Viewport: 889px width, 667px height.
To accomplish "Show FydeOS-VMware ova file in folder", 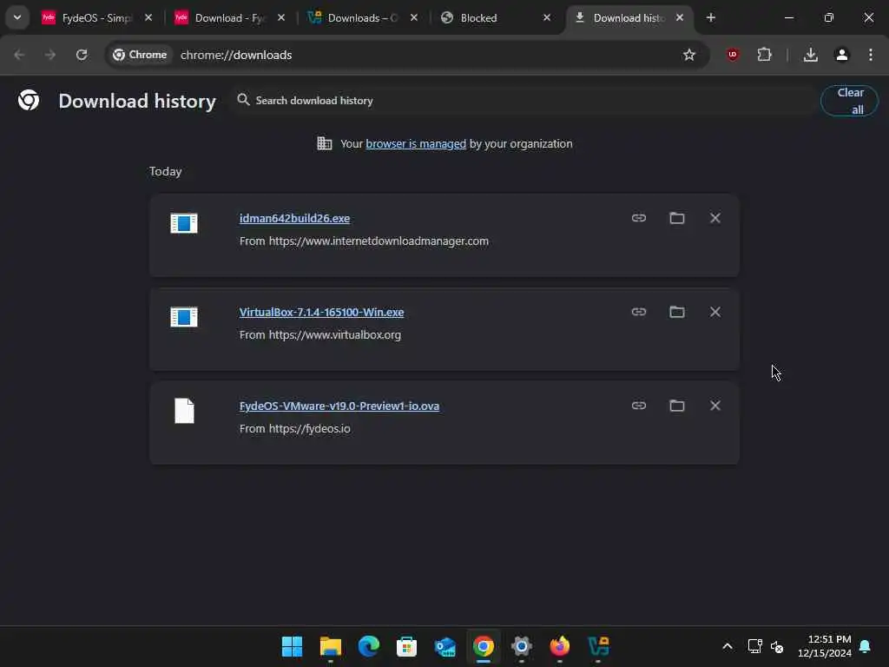I will (x=676, y=405).
